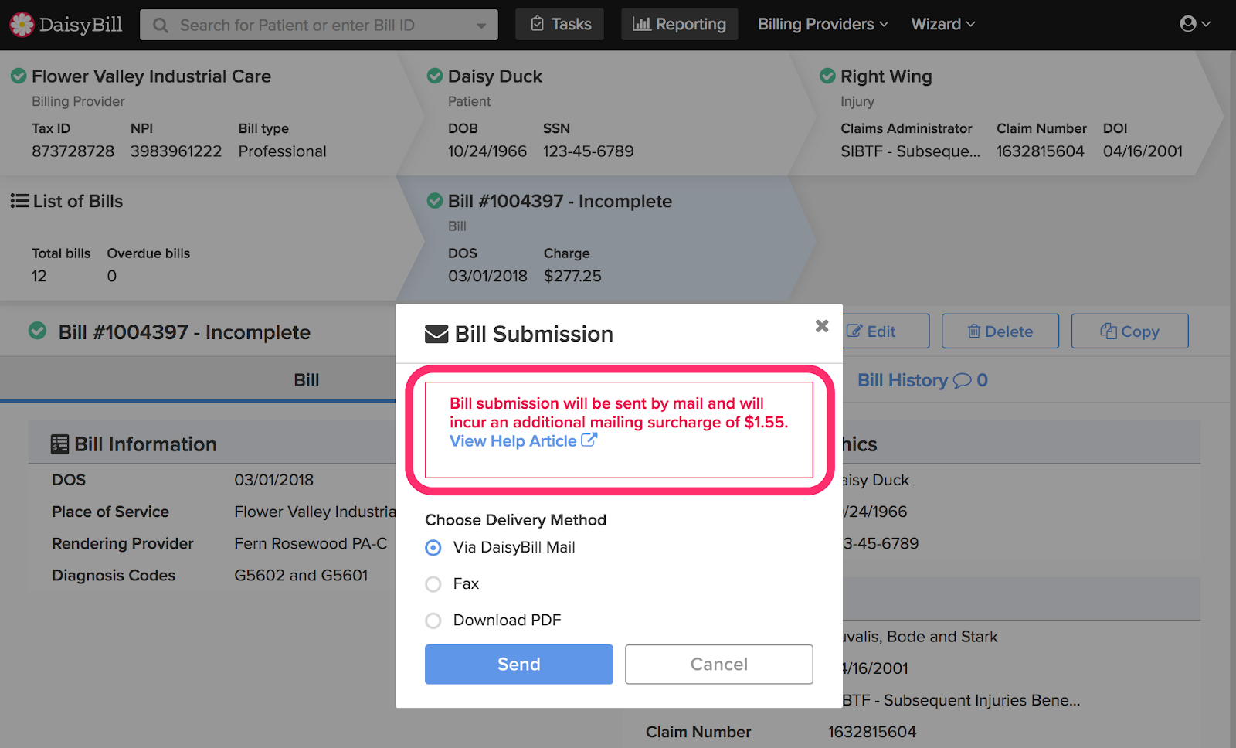
Task: Open the List of Bills heading
Action: click(x=78, y=201)
